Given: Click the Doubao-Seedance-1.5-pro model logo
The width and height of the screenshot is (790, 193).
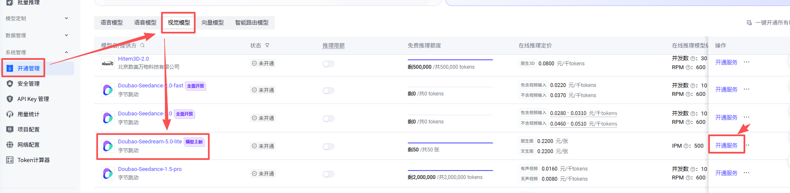Looking at the screenshot, I should pyautogui.click(x=107, y=173).
